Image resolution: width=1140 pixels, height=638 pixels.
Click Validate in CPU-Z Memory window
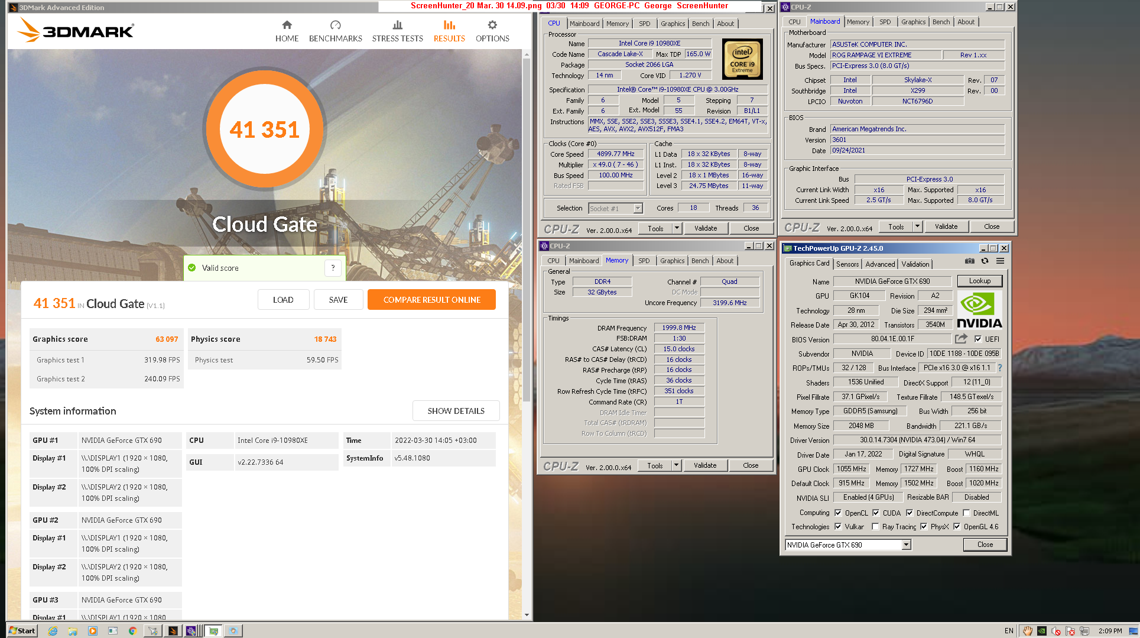[x=704, y=465]
